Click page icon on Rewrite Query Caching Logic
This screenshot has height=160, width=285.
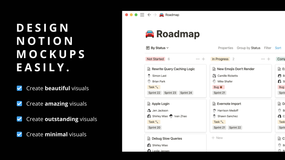(x=149, y=69)
